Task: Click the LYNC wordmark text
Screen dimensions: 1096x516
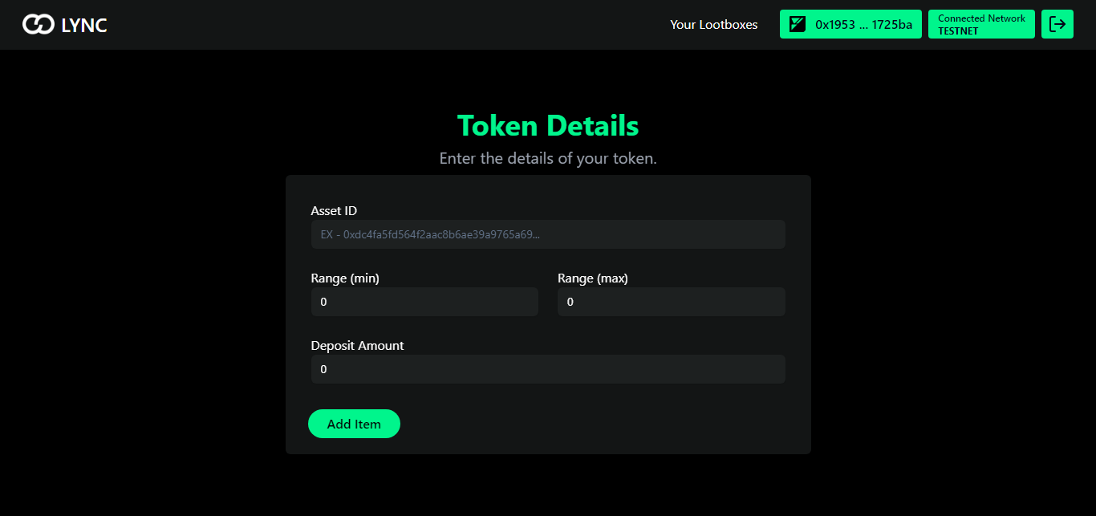Action: click(84, 26)
